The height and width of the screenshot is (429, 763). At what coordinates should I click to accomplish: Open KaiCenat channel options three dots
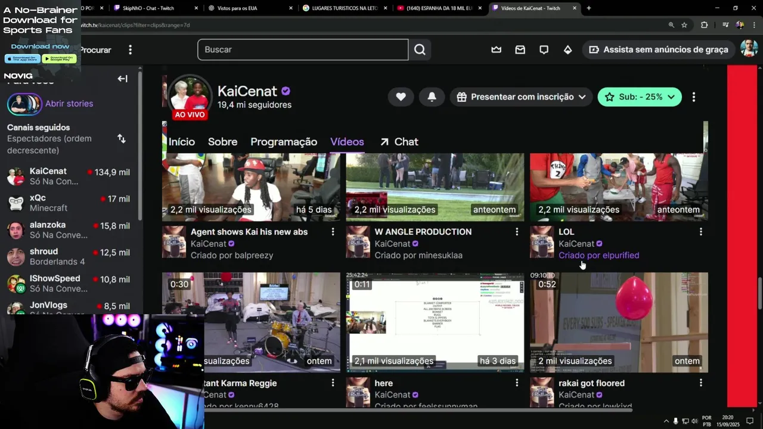[x=693, y=97]
